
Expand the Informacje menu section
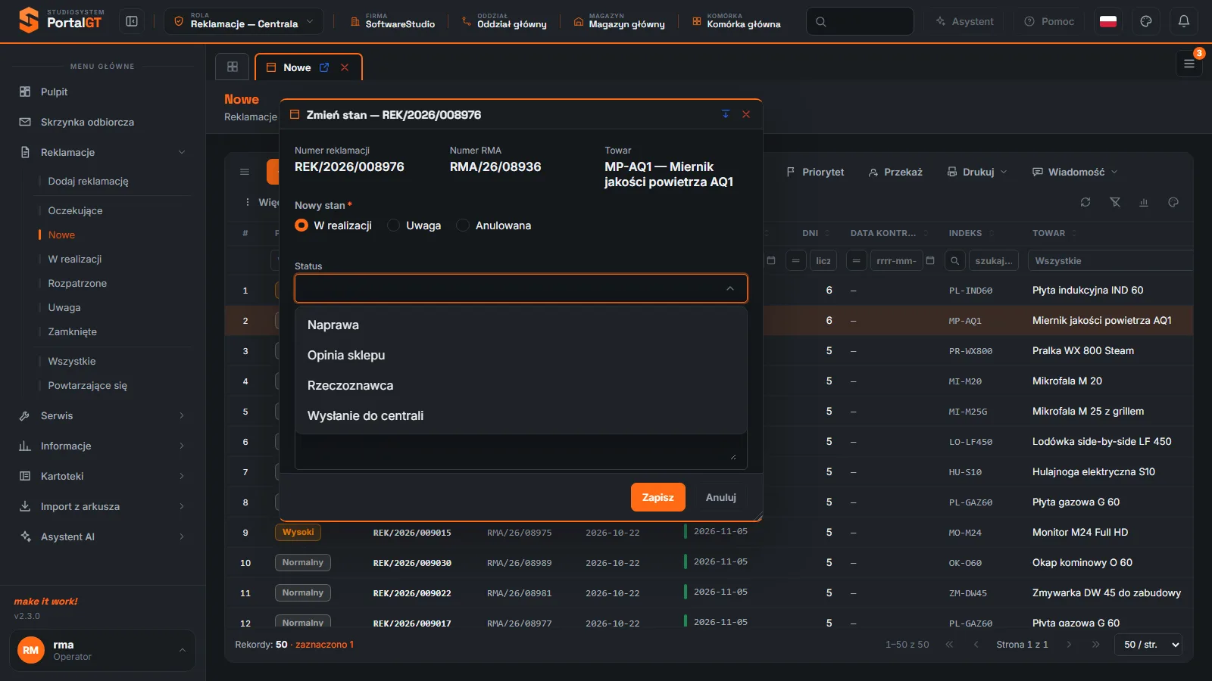pyautogui.click(x=103, y=446)
